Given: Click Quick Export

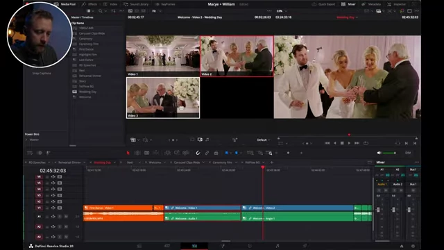Looking at the screenshot, I should click(x=323, y=4).
